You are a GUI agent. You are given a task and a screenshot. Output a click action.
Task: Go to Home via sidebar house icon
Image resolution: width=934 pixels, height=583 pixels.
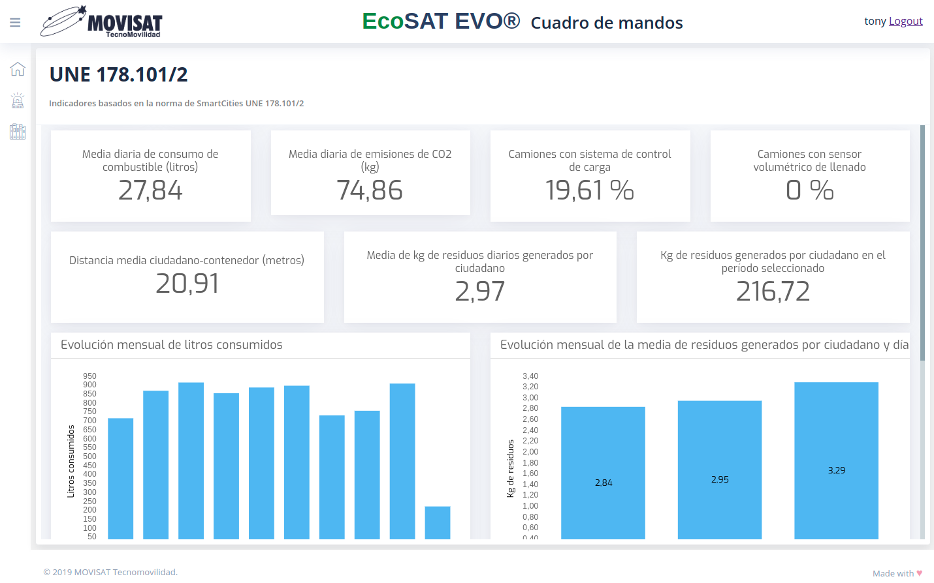18,69
